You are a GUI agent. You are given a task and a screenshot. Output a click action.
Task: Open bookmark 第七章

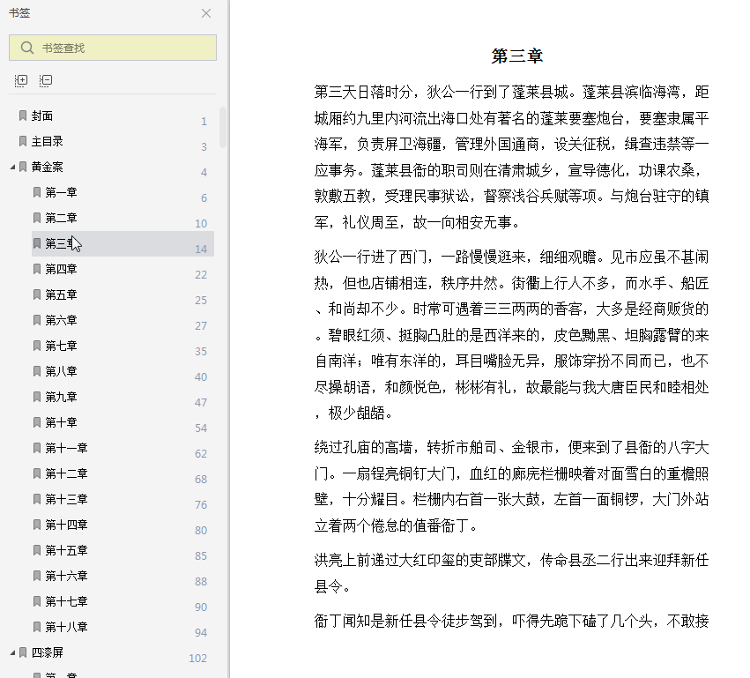click(x=61, y=346)
